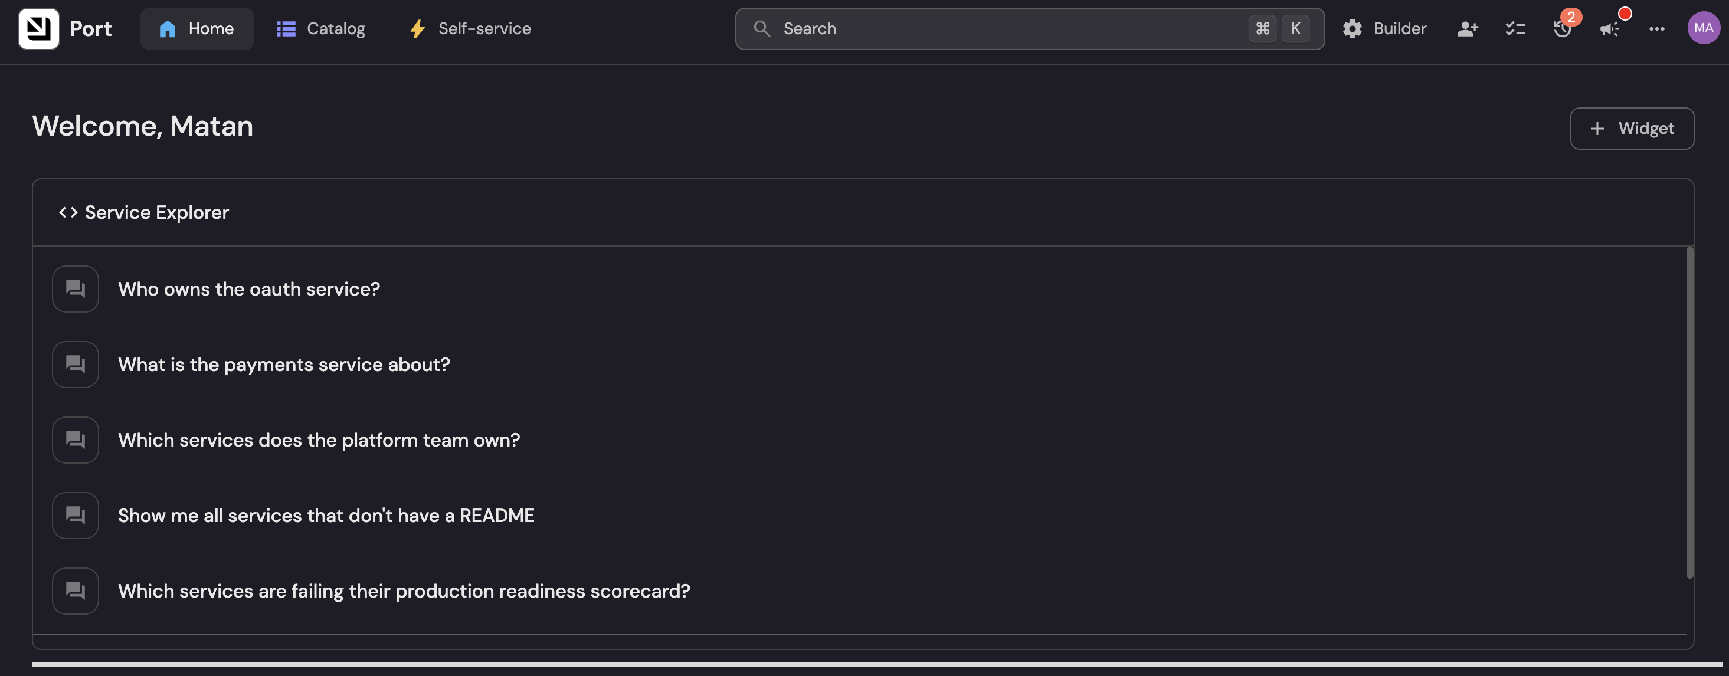Open the MA user avatar
This screenshot has width=1729, height=676.
click(x=1704, y=28)
